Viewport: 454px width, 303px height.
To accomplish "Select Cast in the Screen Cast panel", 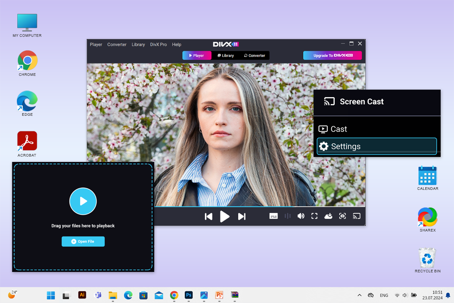I will tap(377, 129).
